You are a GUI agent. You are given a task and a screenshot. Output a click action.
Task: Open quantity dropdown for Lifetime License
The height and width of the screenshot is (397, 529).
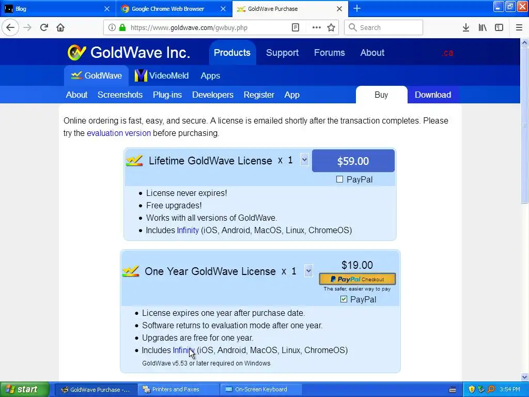click(x=304, y=160)
